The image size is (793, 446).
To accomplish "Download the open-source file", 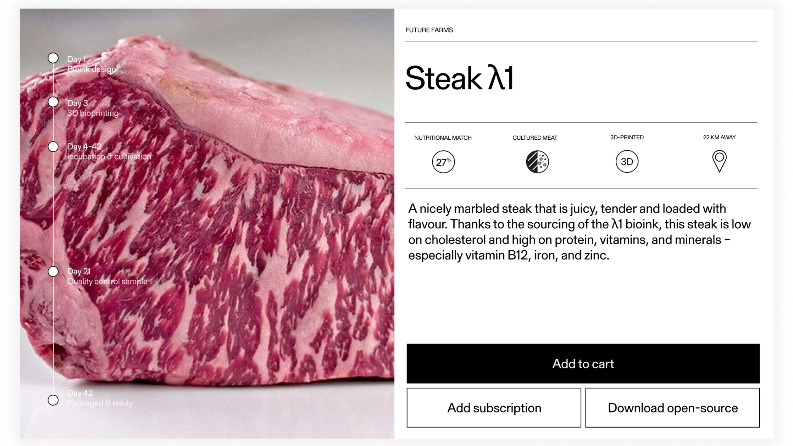I will (x=672, y=408).
